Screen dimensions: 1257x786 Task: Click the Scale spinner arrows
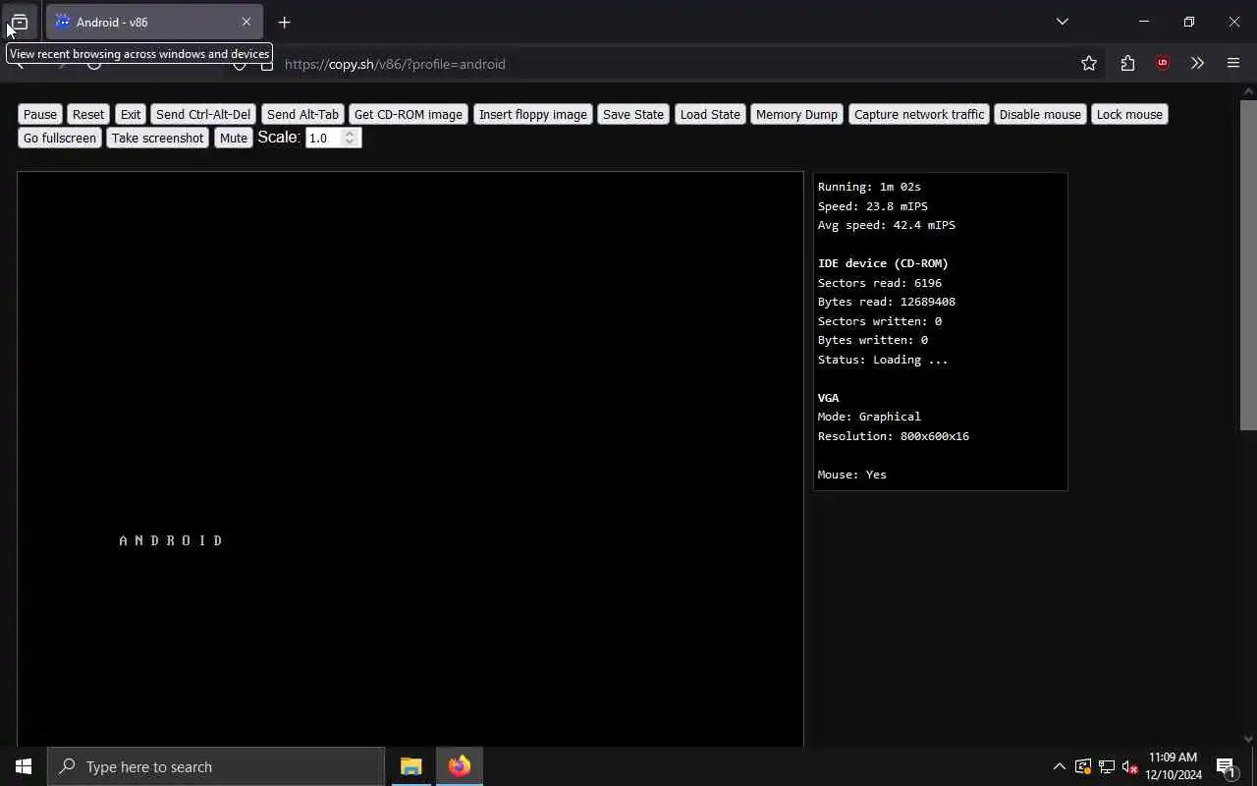[350, 138]
